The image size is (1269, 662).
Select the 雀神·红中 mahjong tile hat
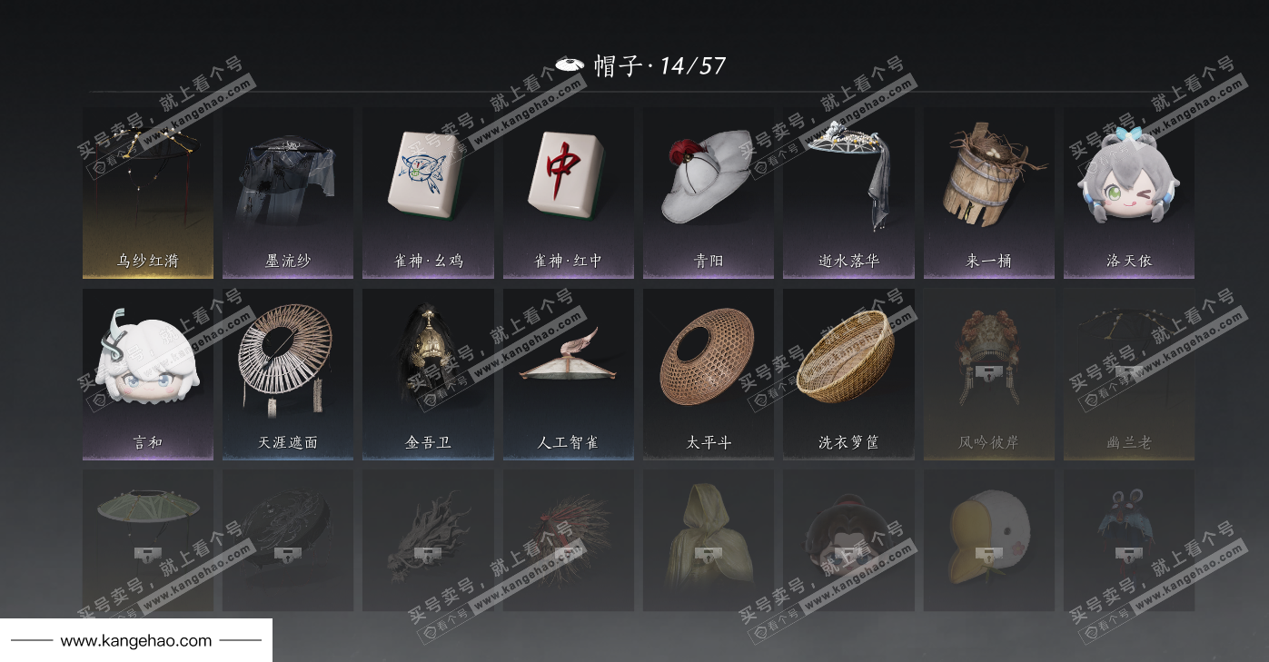(x=569, y=193)
